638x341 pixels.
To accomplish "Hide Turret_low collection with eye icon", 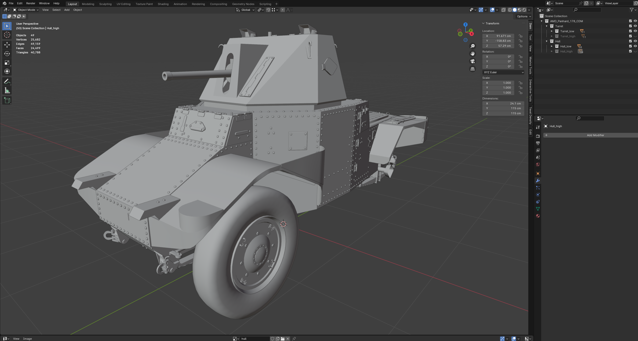I will [x=635, y=31].
